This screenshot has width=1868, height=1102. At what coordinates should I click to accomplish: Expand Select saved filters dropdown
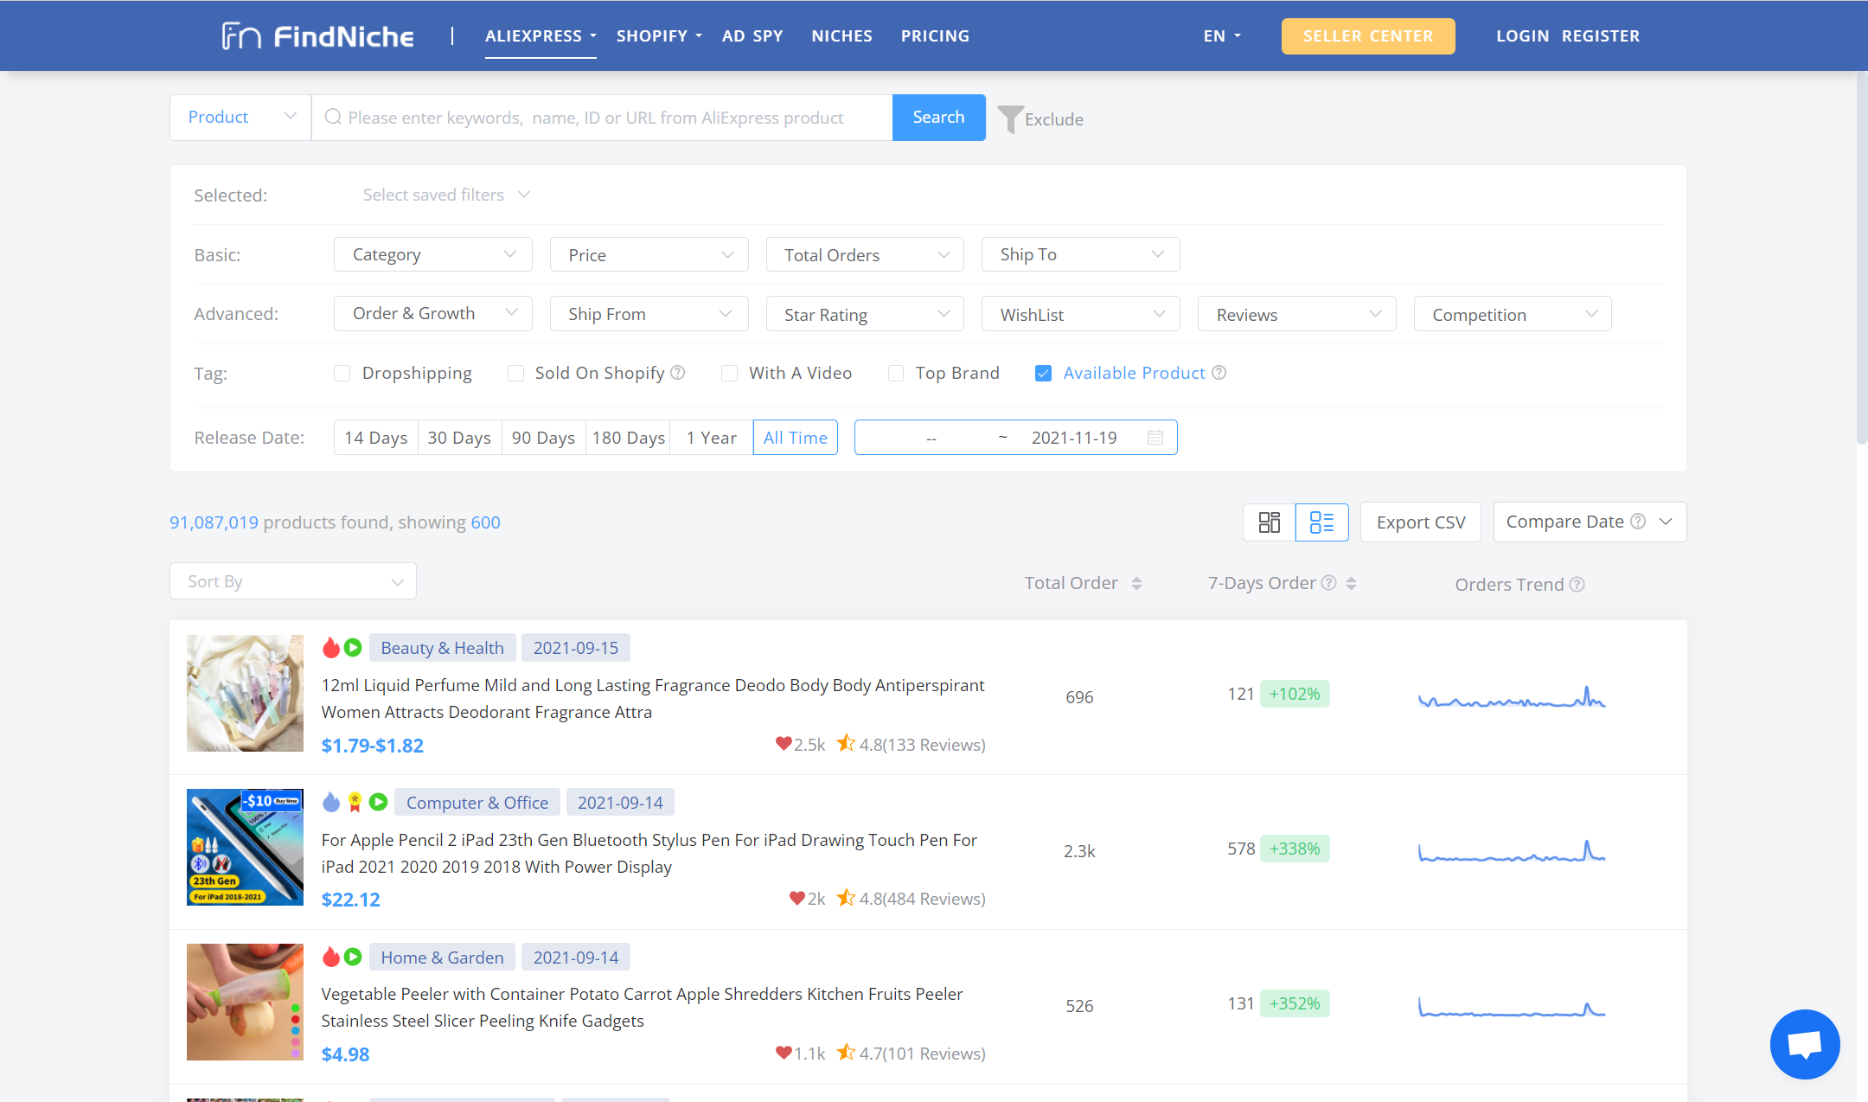click(445, 195)
